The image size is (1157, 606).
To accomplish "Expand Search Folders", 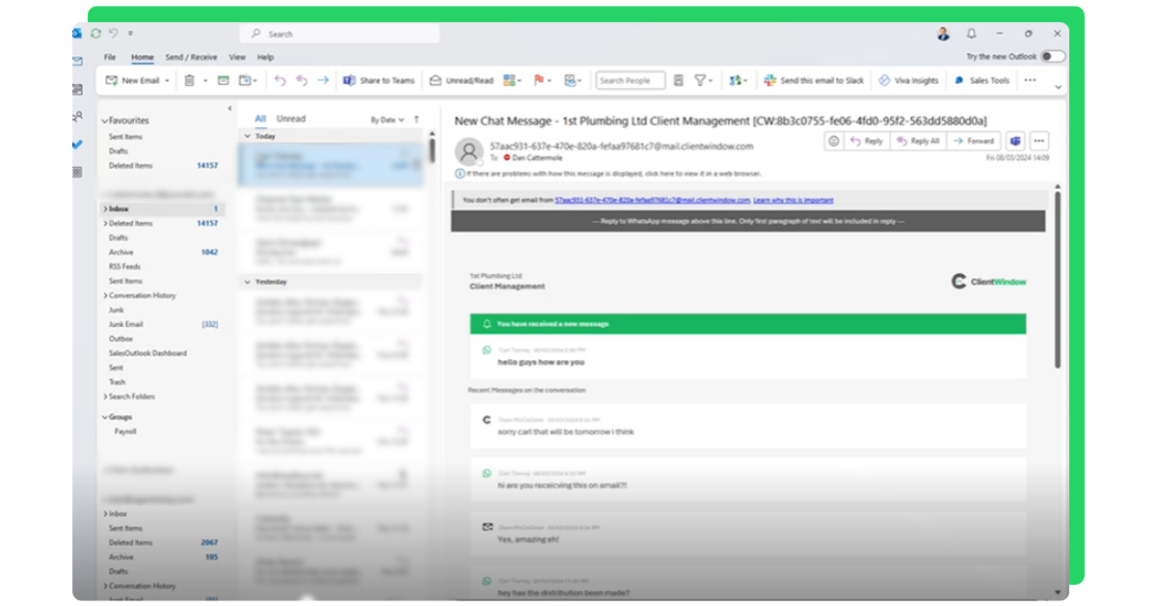I will pyautogui.click(x=105, y=397).
